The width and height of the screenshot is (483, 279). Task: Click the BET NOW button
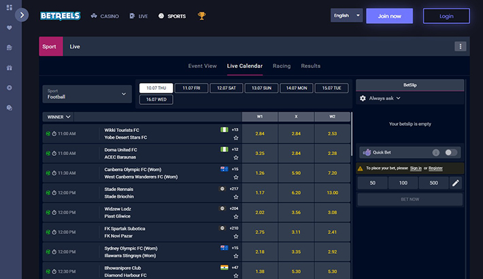pos(410,199)
